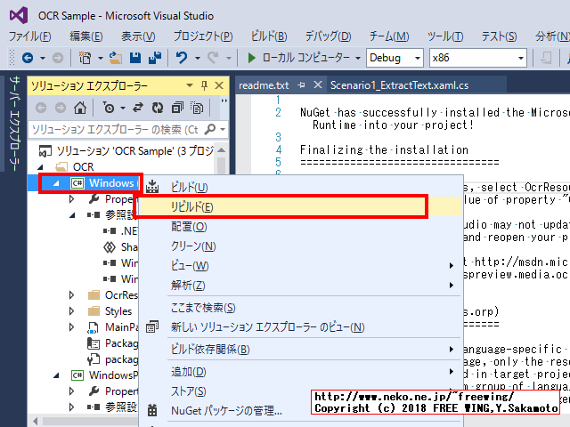Open the ツール(T) menu
The height and width of the screenshot is (427, 570).
(445, 36)
